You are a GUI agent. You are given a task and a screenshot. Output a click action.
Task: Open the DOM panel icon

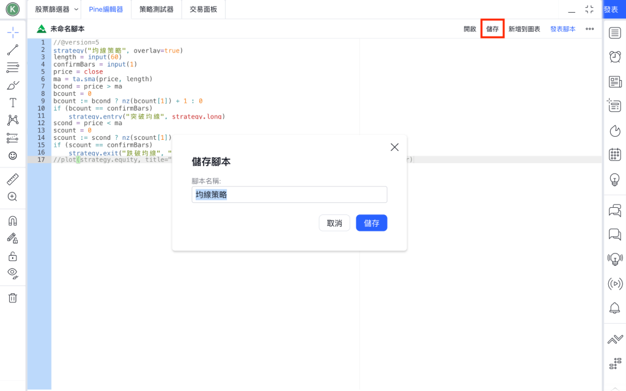tap(615, 364)
